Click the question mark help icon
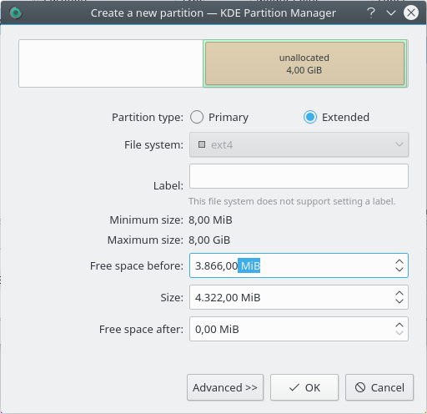Image resolution: width=427 pixels, height=414 pixels. (371, 13)
